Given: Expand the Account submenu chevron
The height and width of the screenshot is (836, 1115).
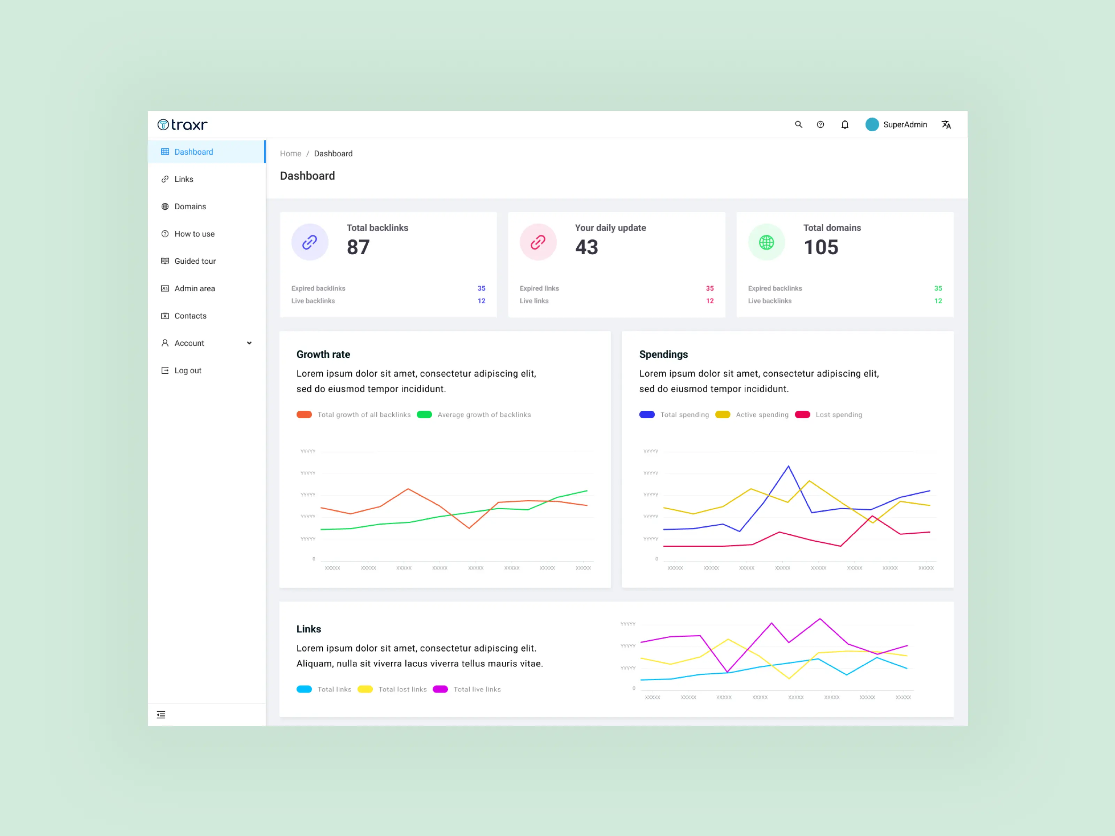Looking at the screenshot, I should [249, 343].
